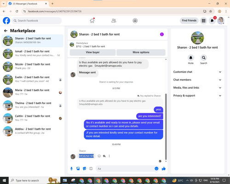Click More options button

(141, 52)
